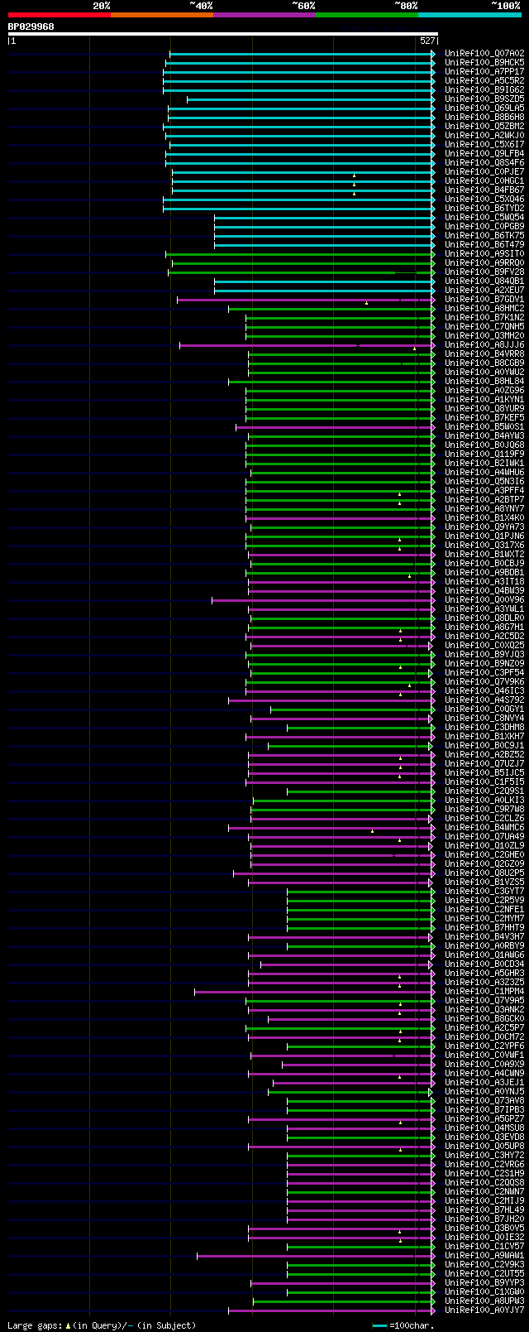This screenshot has height=1332, width=529.
Task: Click the UniRef100_A4S792 label
Action: point(484,700)
